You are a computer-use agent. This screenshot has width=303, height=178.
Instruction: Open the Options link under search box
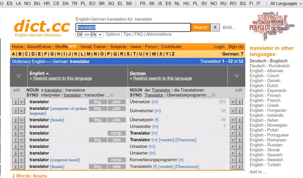point(113,34)
